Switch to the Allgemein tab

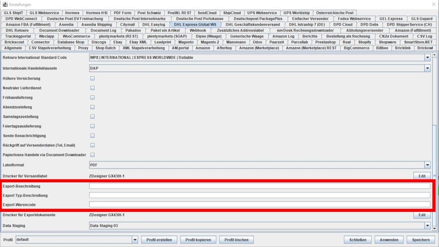(x=13, y=48)
